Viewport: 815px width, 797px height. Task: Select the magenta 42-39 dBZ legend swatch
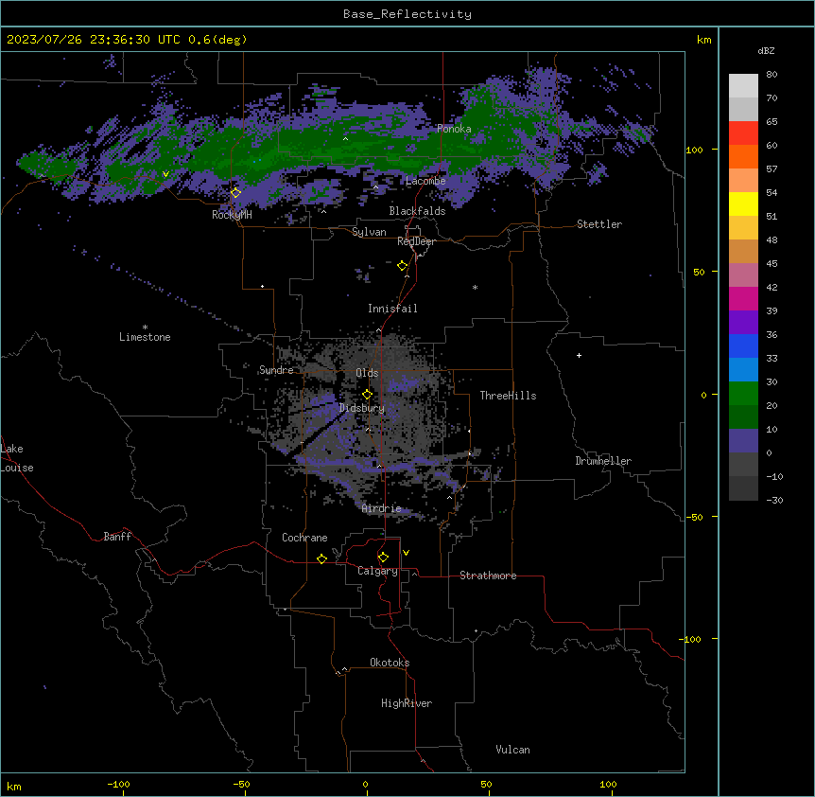pyautogui.click(x=743, y=298)
